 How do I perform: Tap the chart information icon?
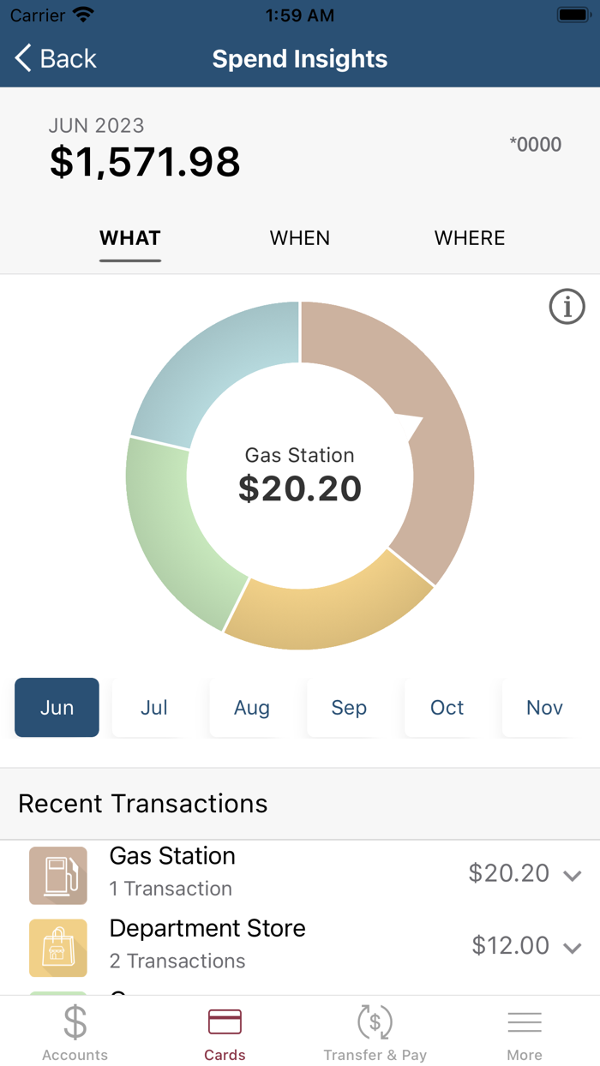click(567, 306)
